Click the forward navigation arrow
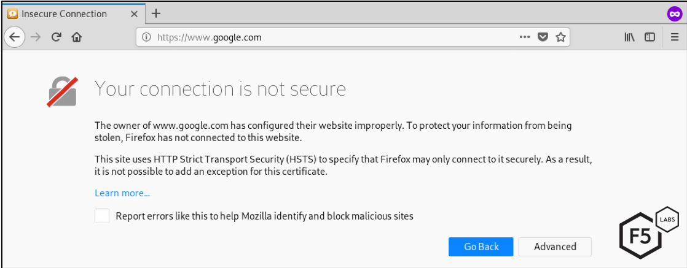This screenshot has width=687, height=268. pos(36,37)
